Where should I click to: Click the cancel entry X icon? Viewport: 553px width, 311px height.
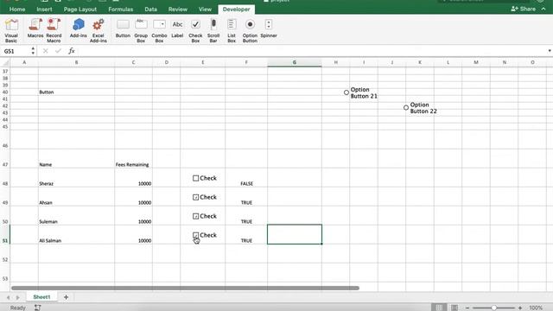[46, 51]
